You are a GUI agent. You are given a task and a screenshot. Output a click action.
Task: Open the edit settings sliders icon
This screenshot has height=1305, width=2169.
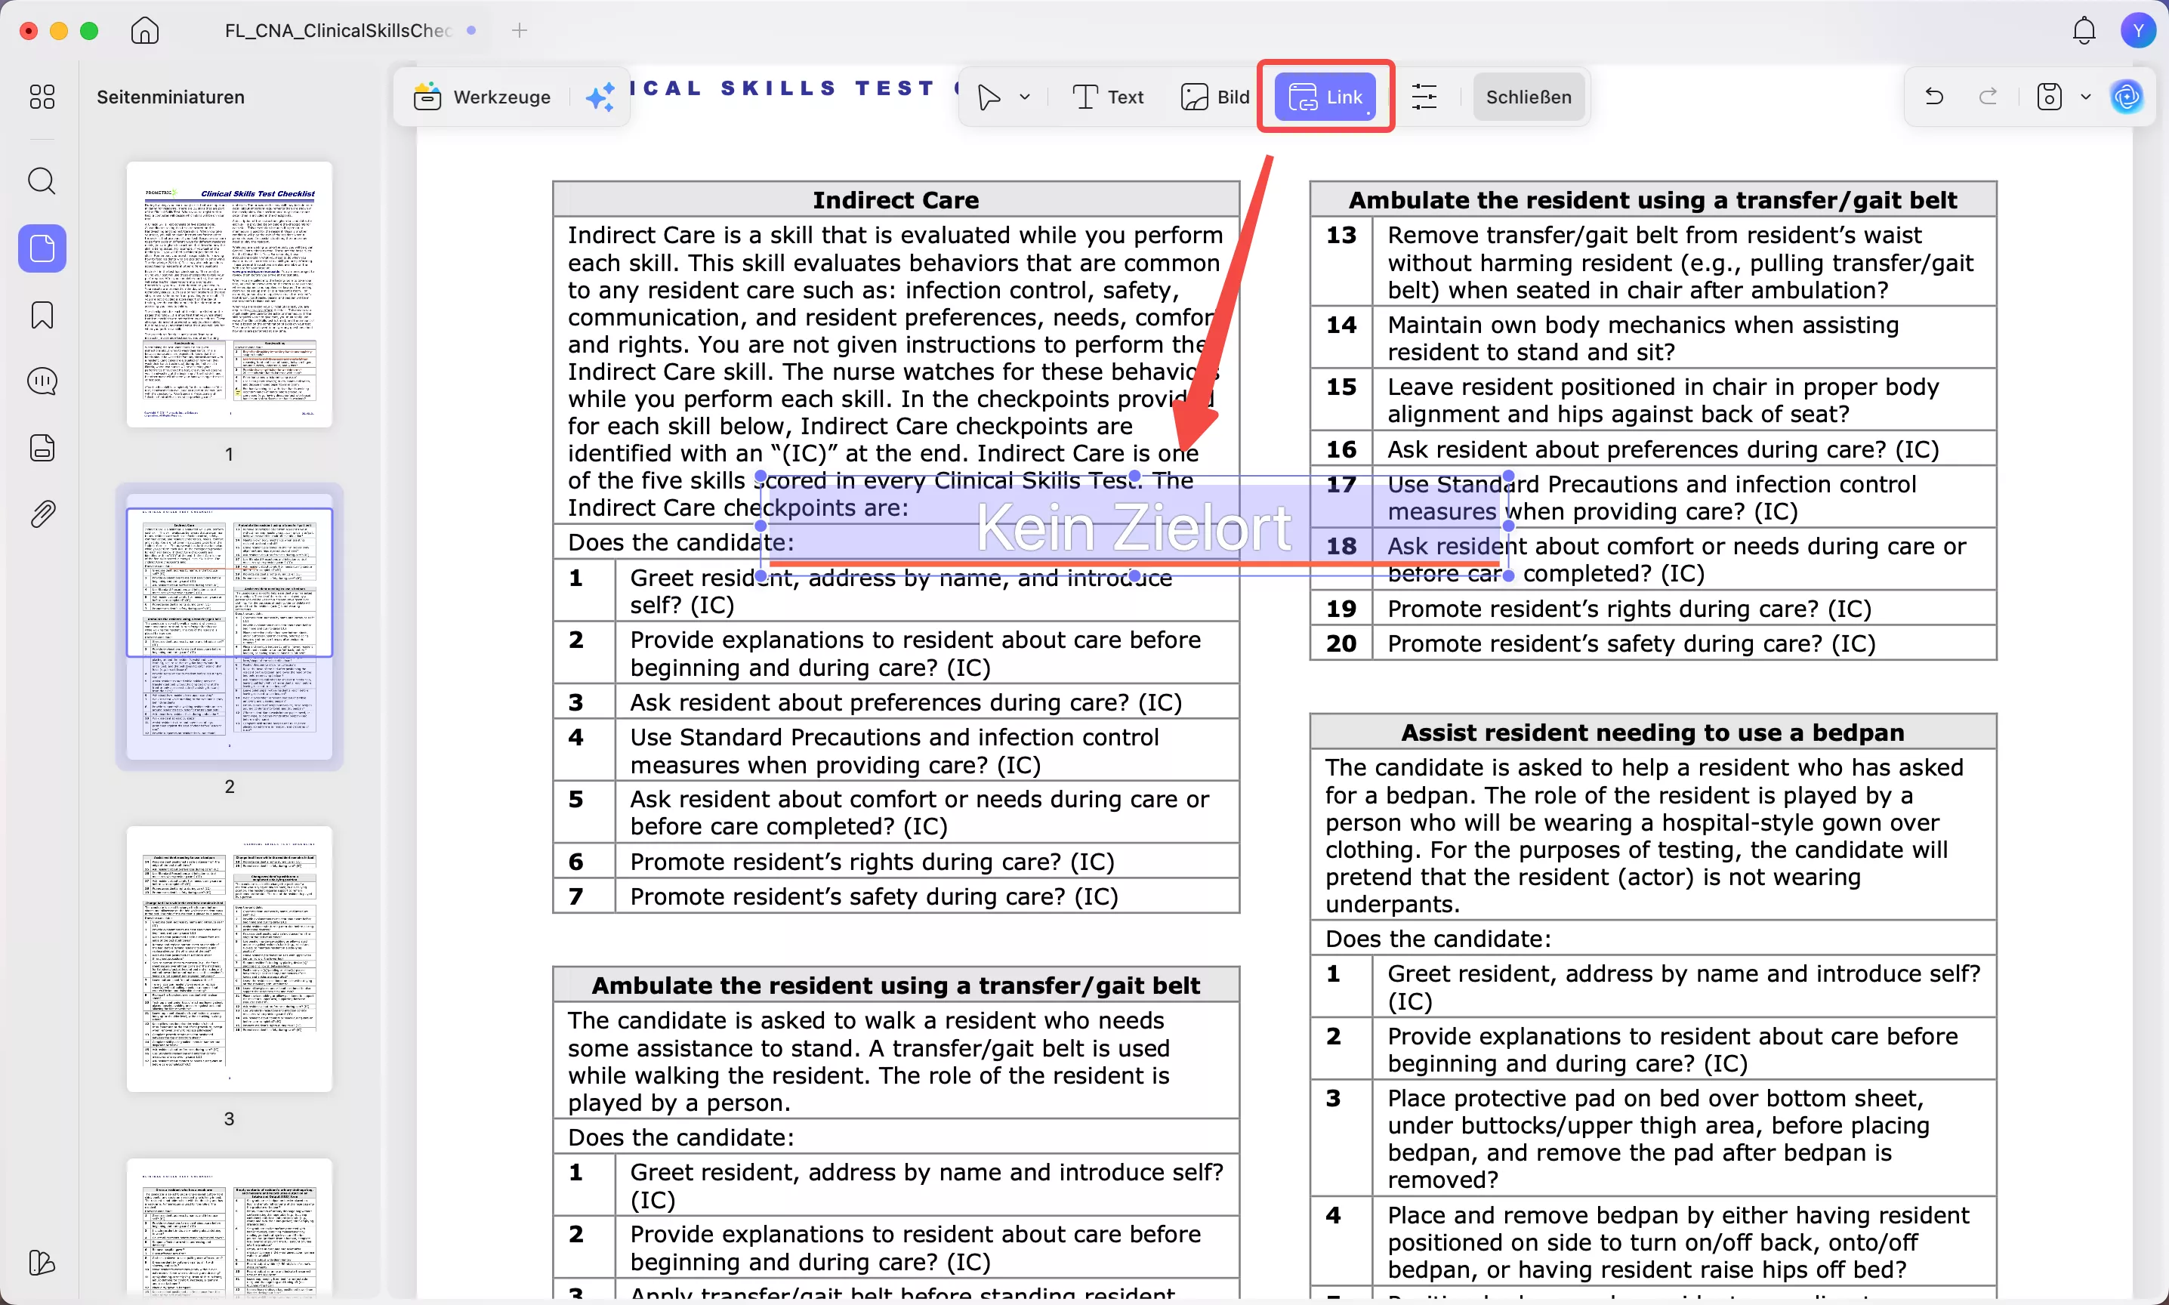point(1424,97)
